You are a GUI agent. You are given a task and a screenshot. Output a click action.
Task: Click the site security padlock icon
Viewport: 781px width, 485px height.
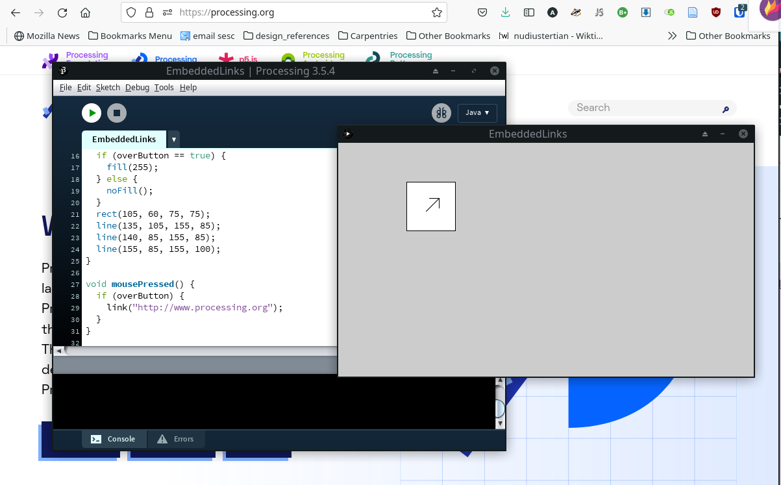coord(149,12)
